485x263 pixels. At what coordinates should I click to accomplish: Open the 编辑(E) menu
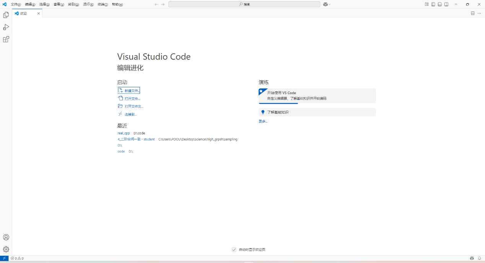[30, 4]
